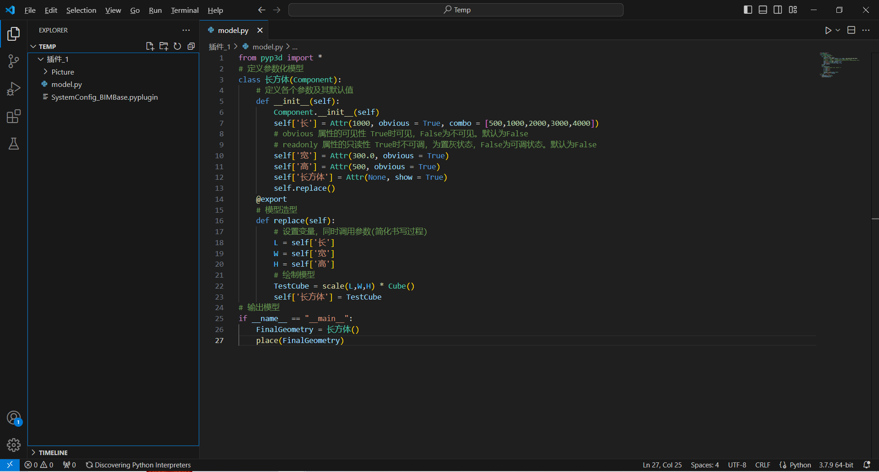This screenshot has height=472, width=879.
Task: Run the Python file
Action: click(x=828, y=30)
